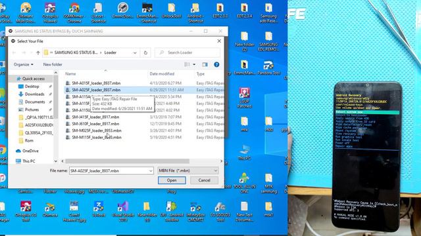Click the Search Loader field
The height and width of the screenshot is (236, 421).
[187, 52]
